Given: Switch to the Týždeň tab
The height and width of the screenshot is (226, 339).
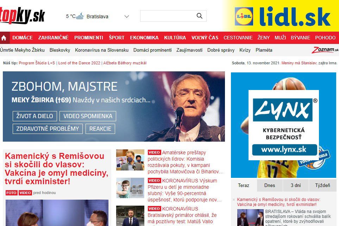Looking at the screenshot, I should coord(322,185).
